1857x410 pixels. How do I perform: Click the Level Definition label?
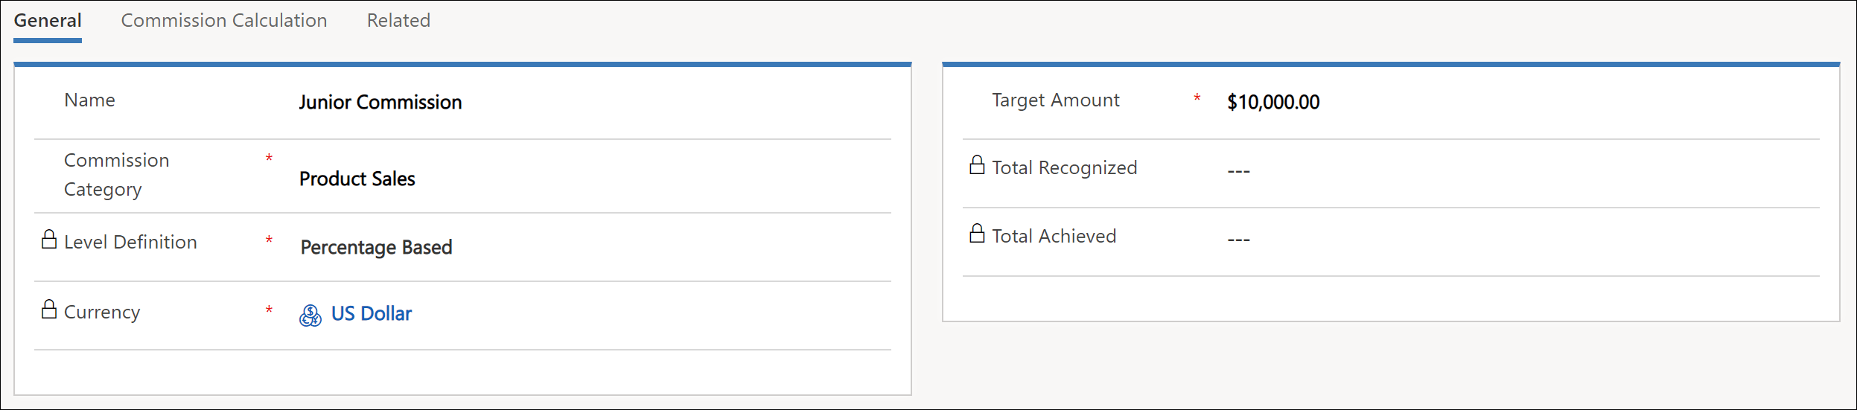(x=130, y=242)
